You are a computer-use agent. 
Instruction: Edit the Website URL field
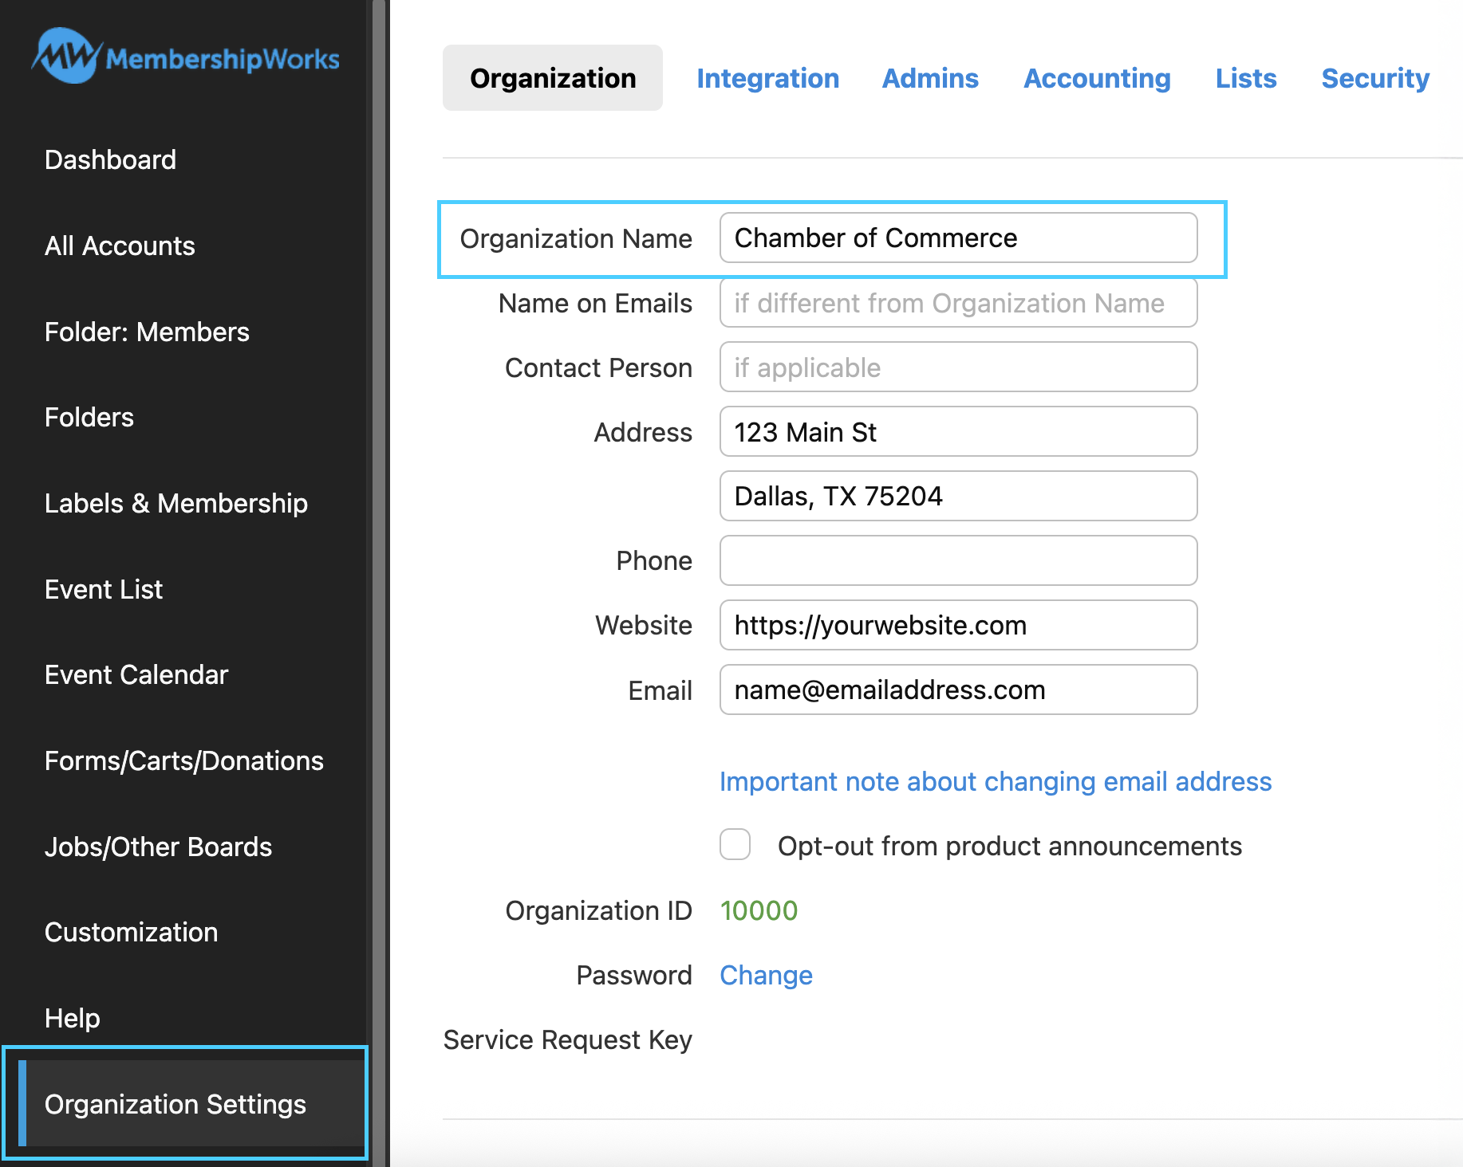point(957,625)
